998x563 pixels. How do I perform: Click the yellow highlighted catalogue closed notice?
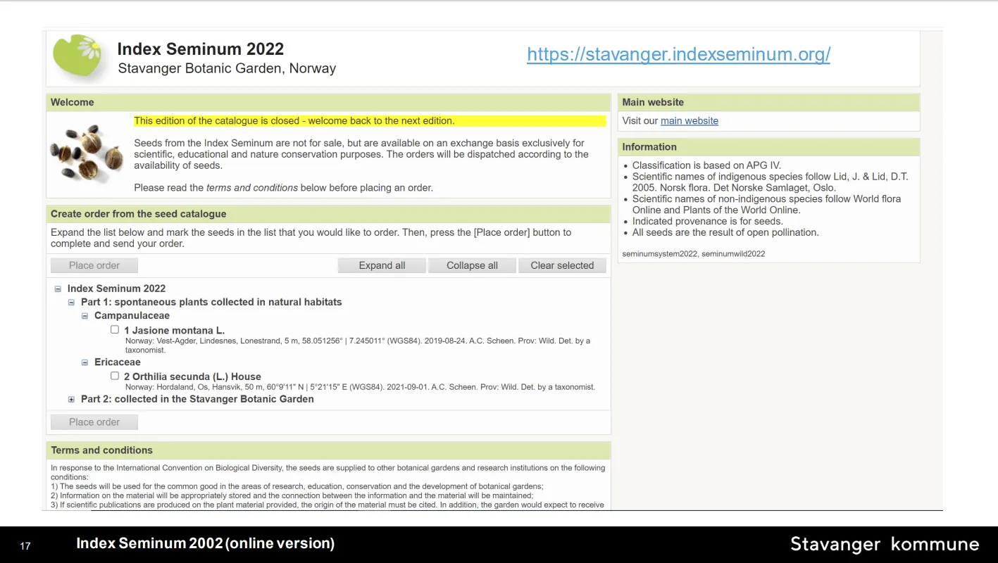[370, 121]
